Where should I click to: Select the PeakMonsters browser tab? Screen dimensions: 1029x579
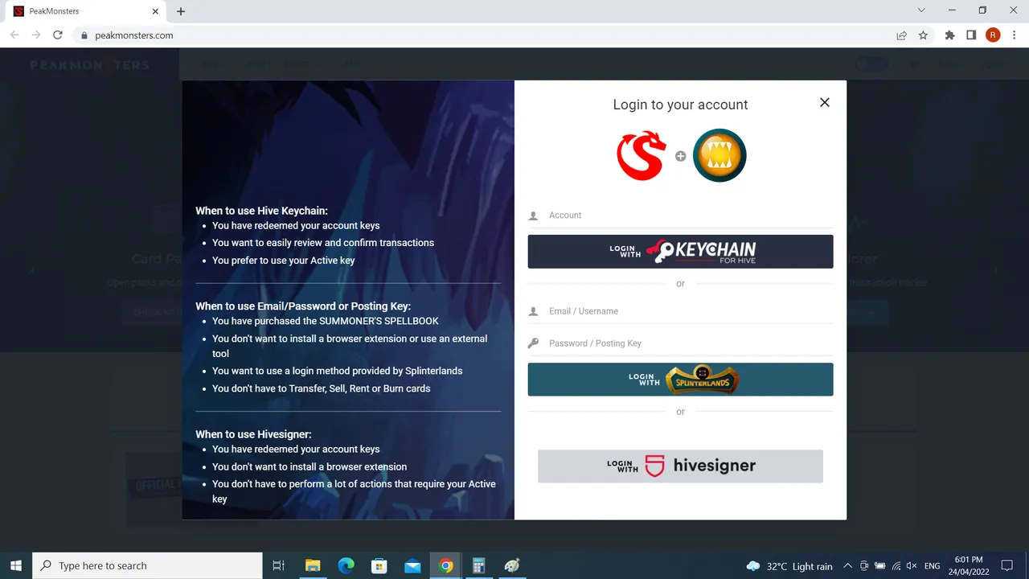pos(87,11)
